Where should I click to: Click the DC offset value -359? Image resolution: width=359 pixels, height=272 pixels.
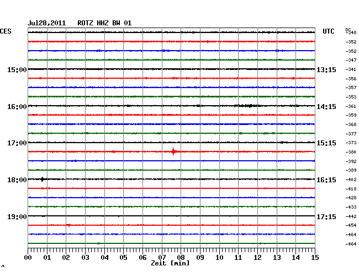(351, 115)
